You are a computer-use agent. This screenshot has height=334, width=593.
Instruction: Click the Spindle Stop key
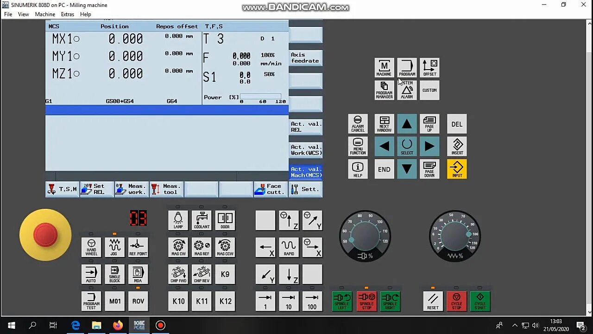pyautogui.click(x=366, y=301)
